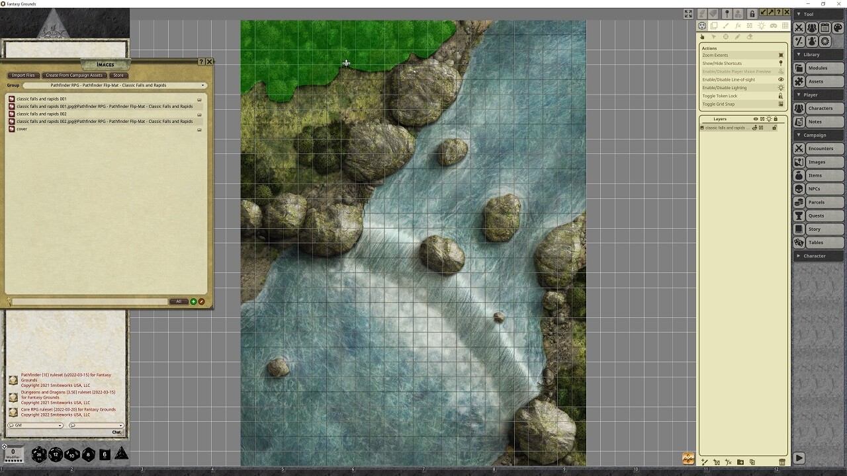Roll the d20 die

(x=39, y=454)
